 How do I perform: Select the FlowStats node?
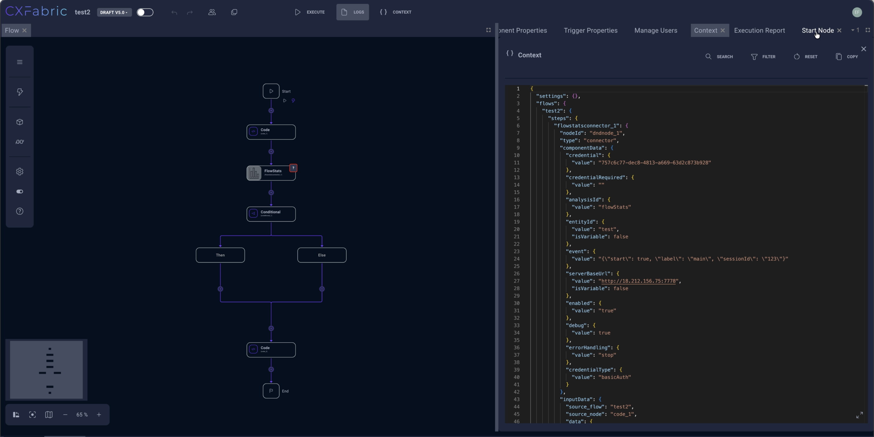click(271, 173)
